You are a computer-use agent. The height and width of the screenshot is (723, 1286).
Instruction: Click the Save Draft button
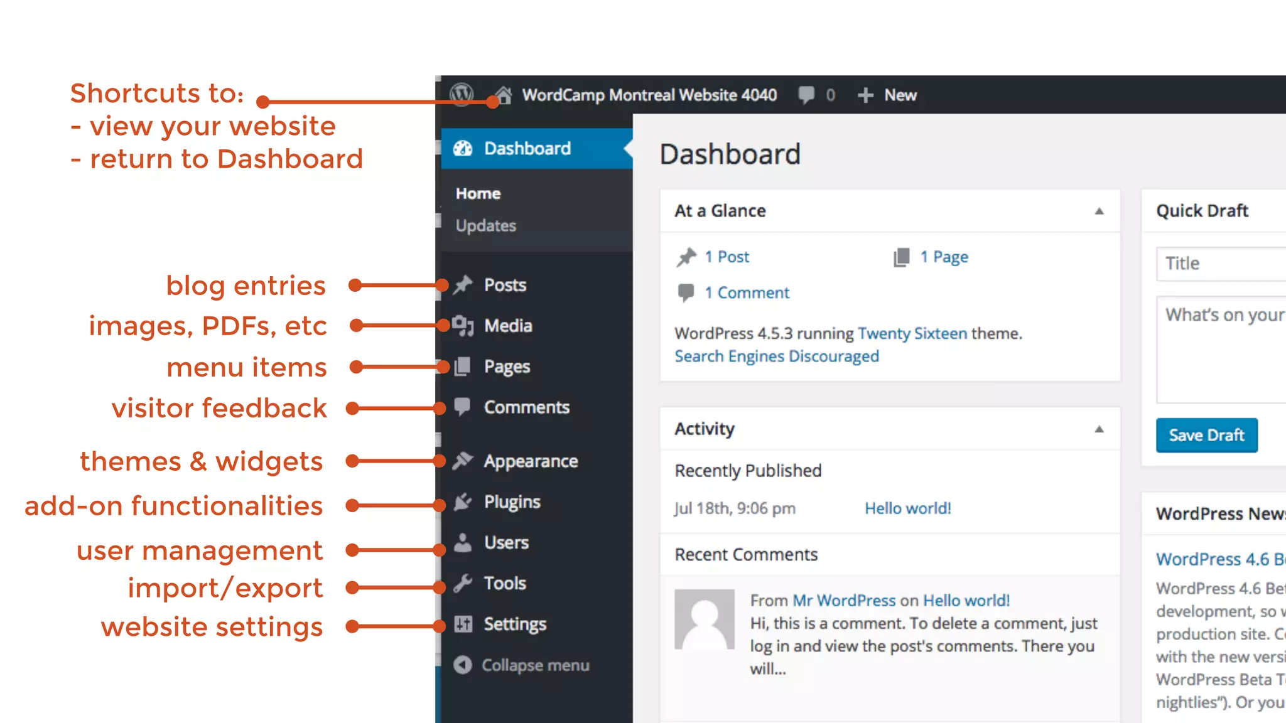pyautogui.click(x=1206, y=435)
